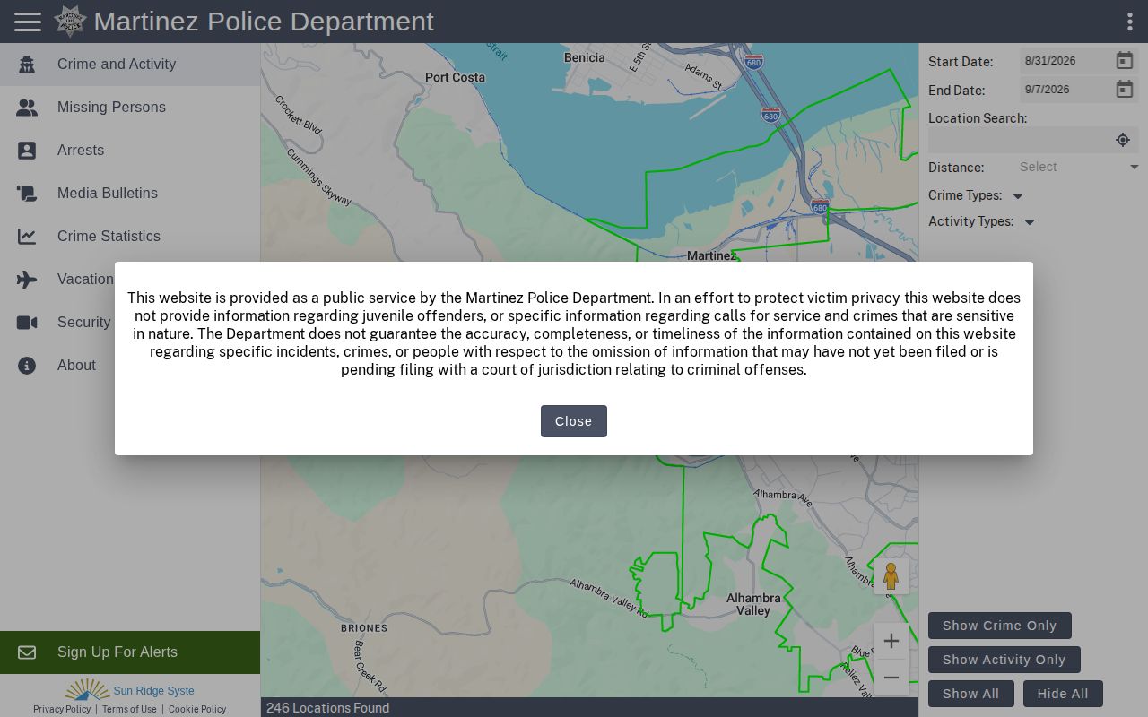Click the Sign Up For Alerts envelope icon
Image resolution: width=1148 pixels, height=717 pixels.
pos(27,652)
